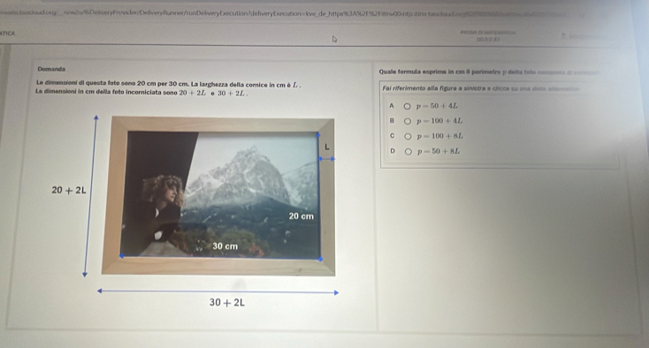Click the L frame-width label
Viewport: 649px width, 348px height.
pos(327,147)
